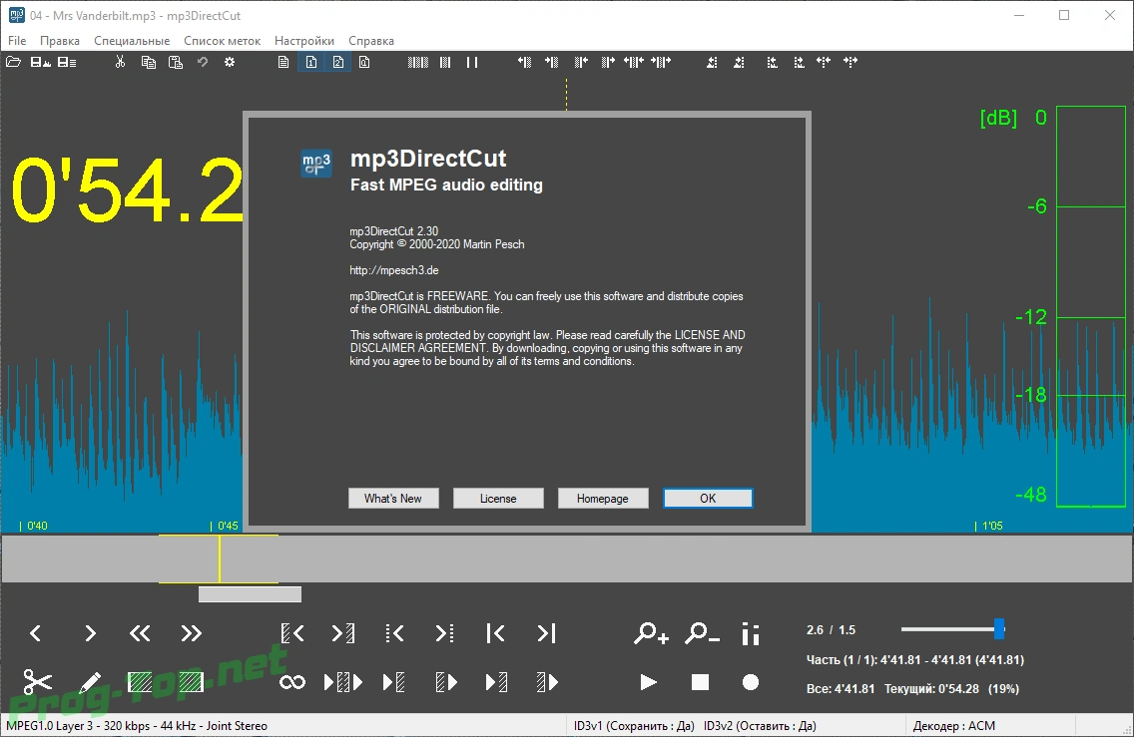This screenshot has width=1134, height=737.
Task: Click the mp3 logo in About dialog
Action: point(316,164)
